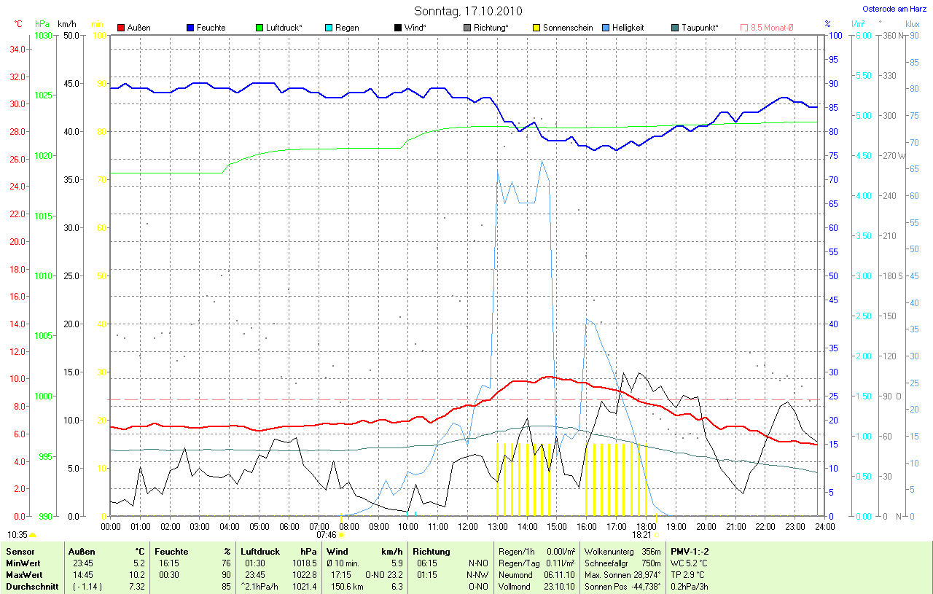Click the sunset marker at 18:21
933x594 pixels.
coord(656,535)
